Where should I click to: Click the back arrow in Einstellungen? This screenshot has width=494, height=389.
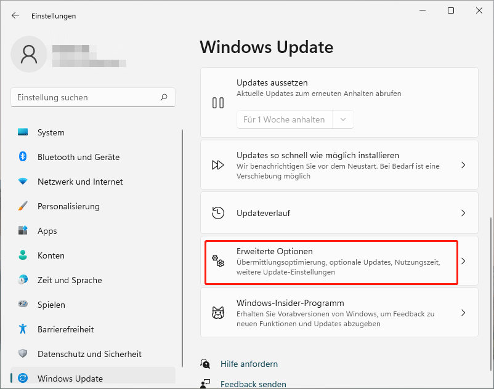pyautogui.click(x=15, y=15)
